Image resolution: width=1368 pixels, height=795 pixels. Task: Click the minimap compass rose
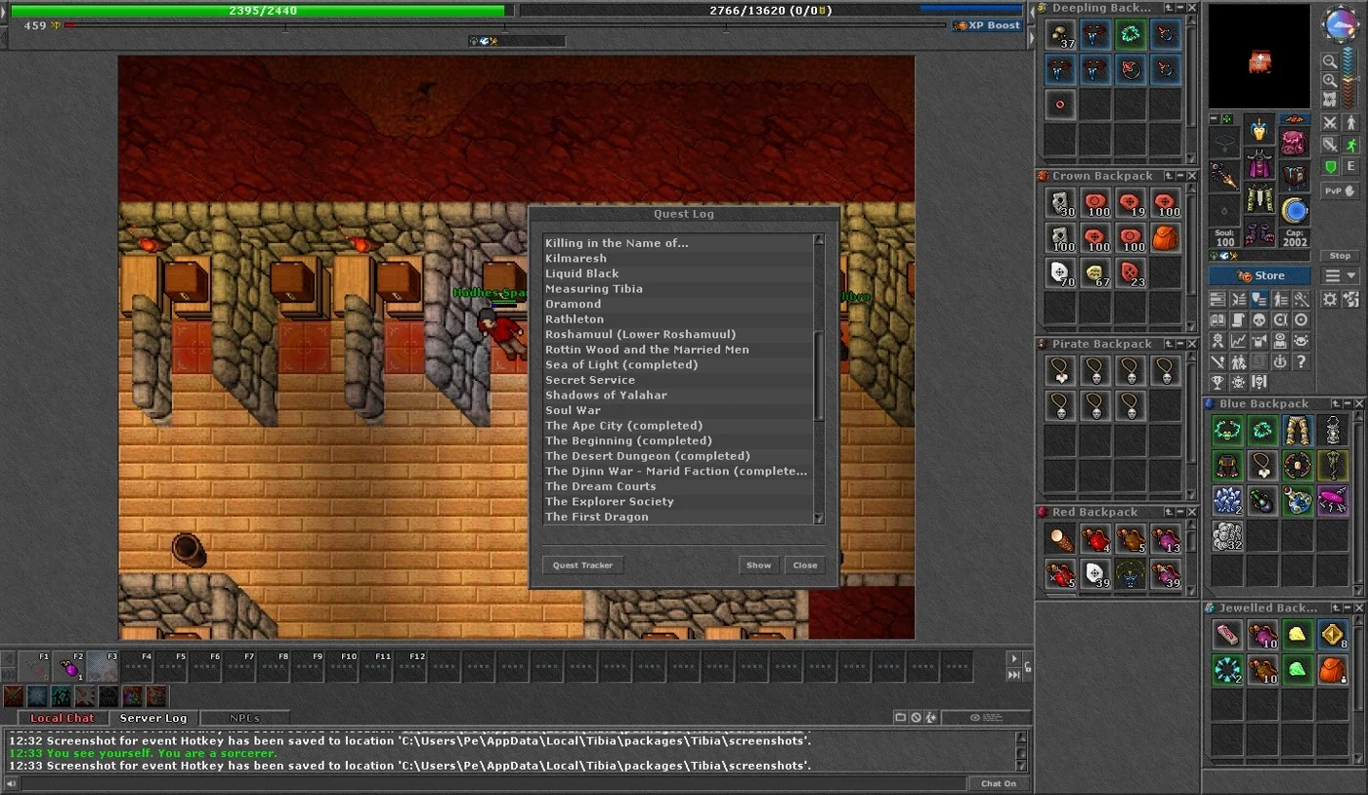click(x=1342, y=22)
